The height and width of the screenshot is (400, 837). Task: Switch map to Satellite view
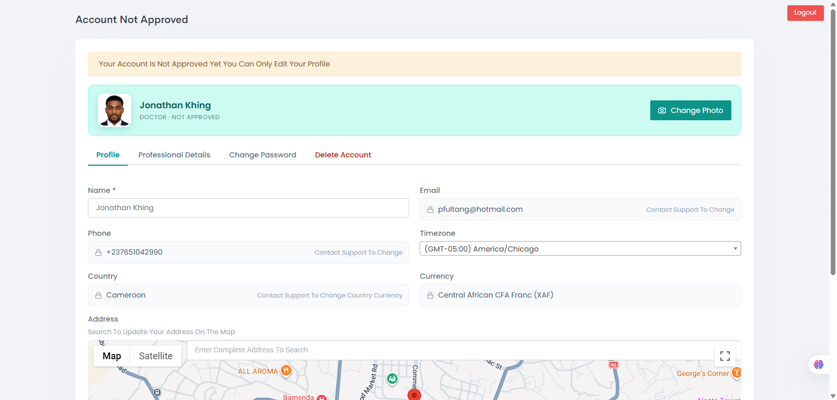[156, 356]
